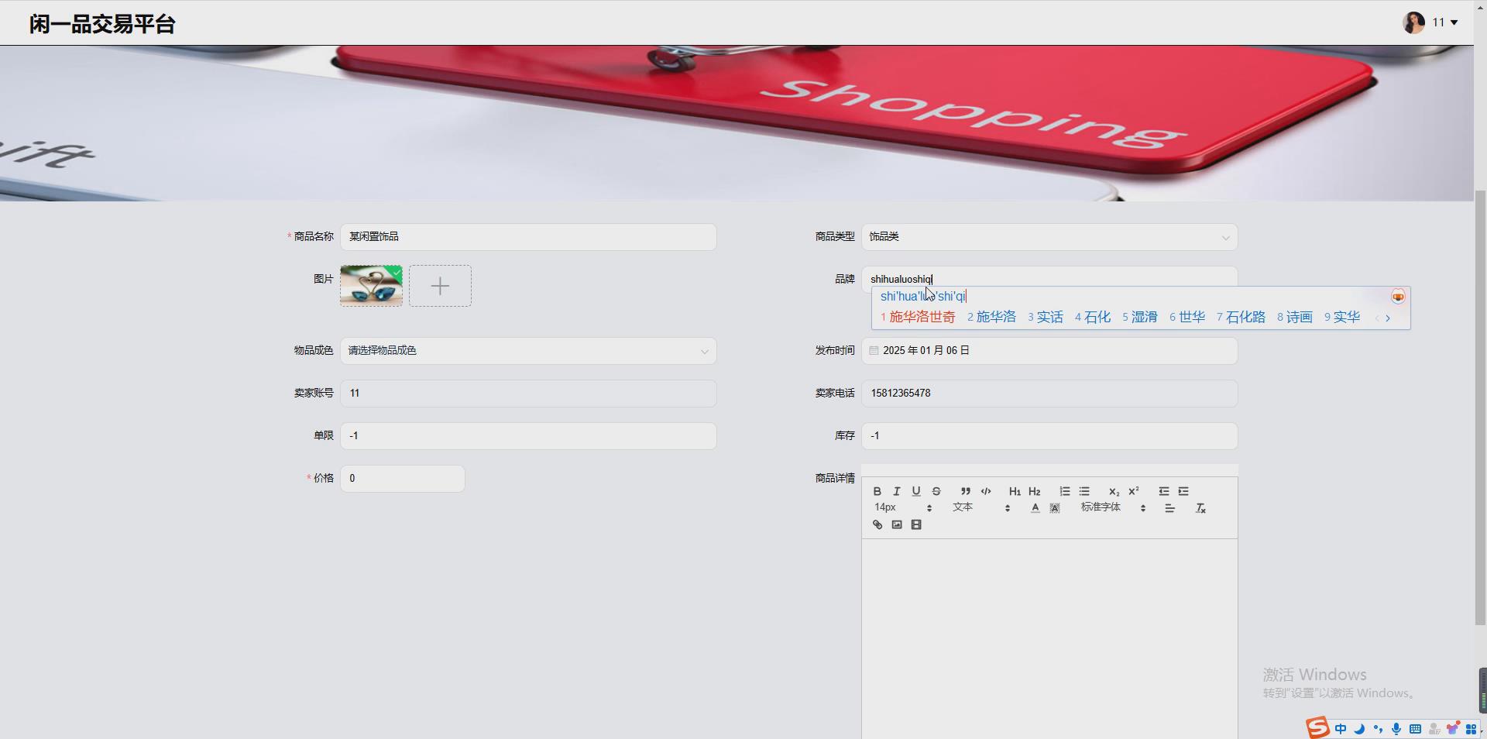This screenshot has height=739, width=1487.
Task: Toggle Chinese punctuation mode on Sogou toolbar
Action: (1378, 729)
